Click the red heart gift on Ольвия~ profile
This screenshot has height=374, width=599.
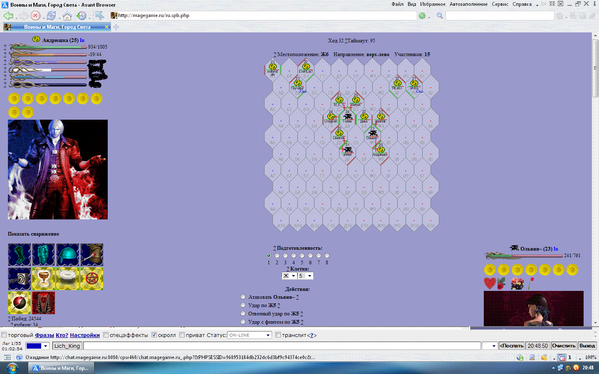[x=490, y=283]
